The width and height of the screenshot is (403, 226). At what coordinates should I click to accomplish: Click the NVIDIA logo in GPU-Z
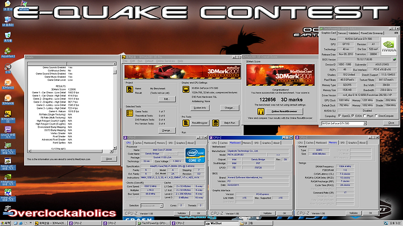(x=389, y=46)
